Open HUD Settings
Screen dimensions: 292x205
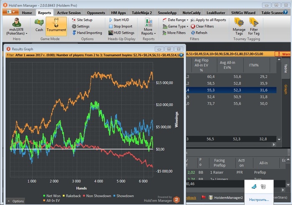click(121, 33)
